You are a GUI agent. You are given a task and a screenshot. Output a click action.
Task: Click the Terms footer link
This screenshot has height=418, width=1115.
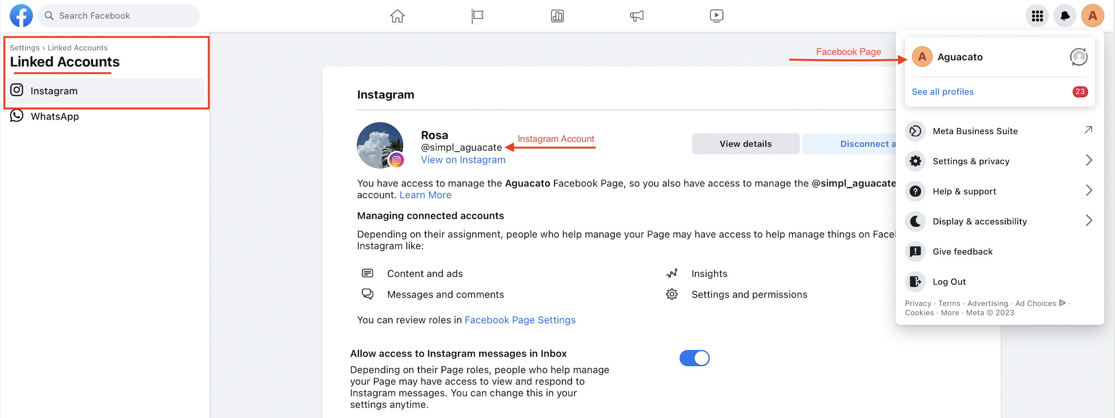click(949, 303)
